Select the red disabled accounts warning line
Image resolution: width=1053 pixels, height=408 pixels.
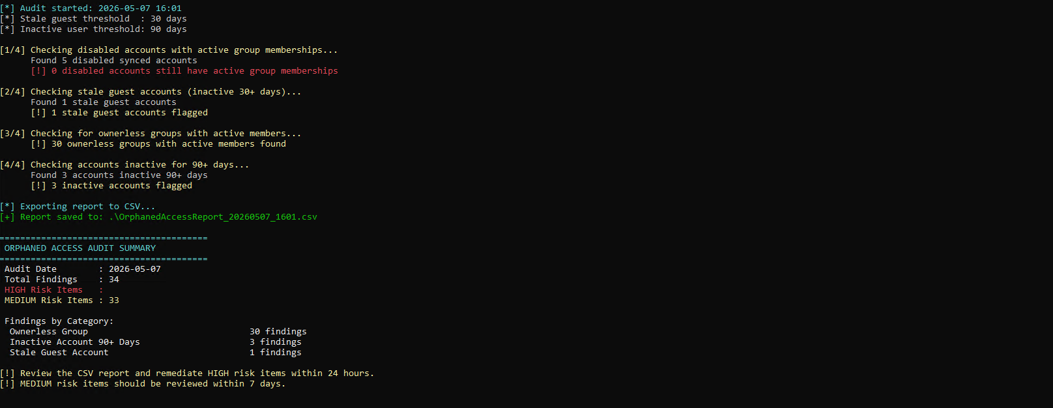point(184,71)
